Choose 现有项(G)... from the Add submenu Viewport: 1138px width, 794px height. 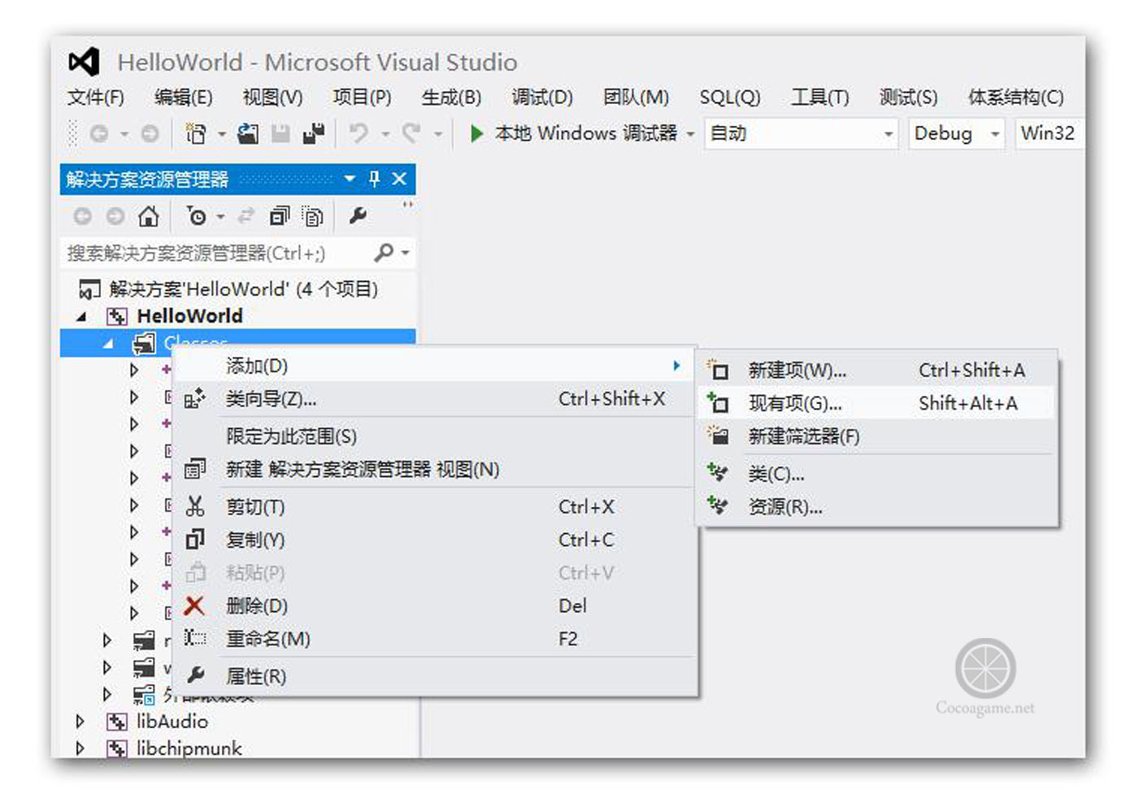(x=877, y=403)
